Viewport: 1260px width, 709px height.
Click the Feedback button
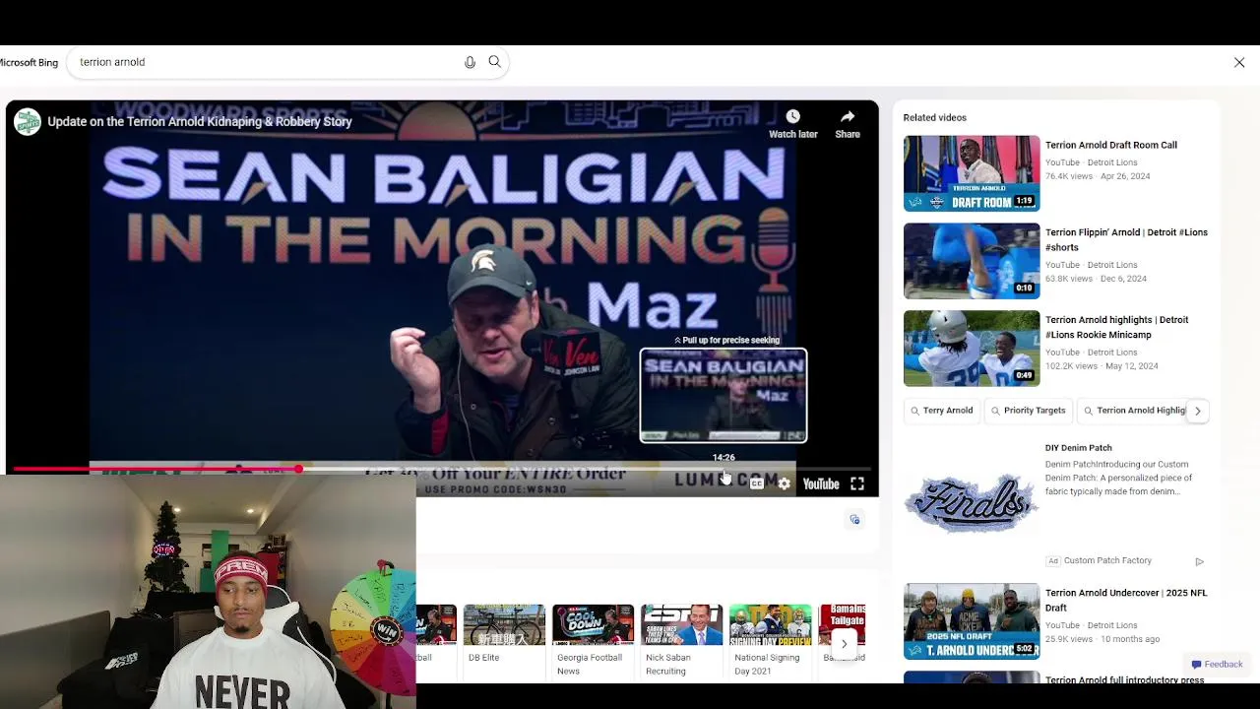pos(1217,665)
